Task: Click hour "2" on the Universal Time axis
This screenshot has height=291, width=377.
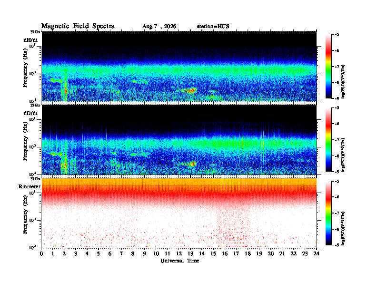Action: click(64, 253)
